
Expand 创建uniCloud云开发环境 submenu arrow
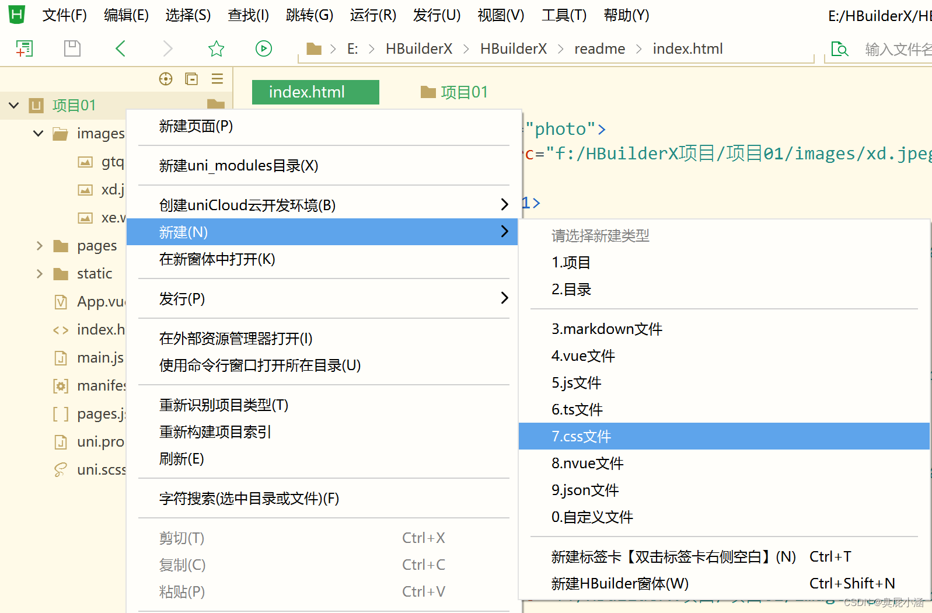point(505,204)
